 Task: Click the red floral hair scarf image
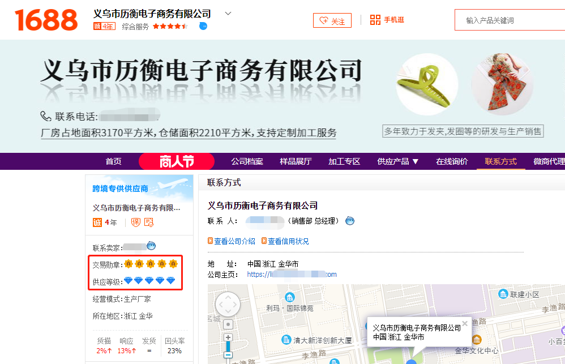pyautogui.click(x=502, y=84)
